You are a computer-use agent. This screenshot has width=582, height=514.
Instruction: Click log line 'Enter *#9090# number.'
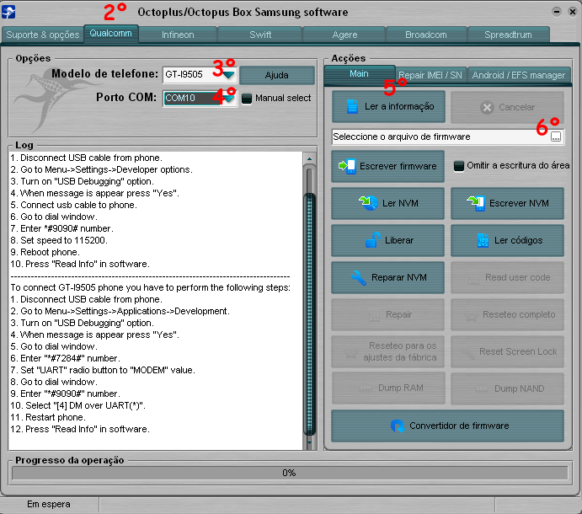(x=62, y=228)
